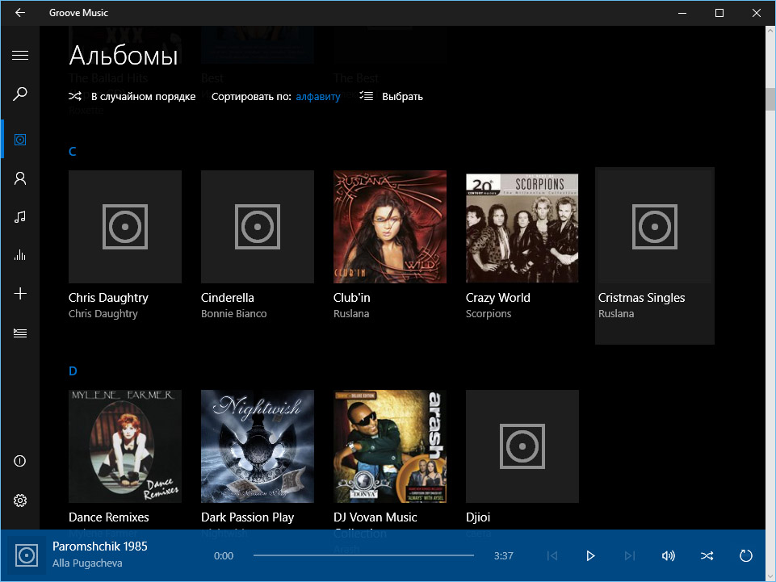Click Crazy World album title text
Screen dimensions: 776x582
pyautogui.click(x=498, y=297)
